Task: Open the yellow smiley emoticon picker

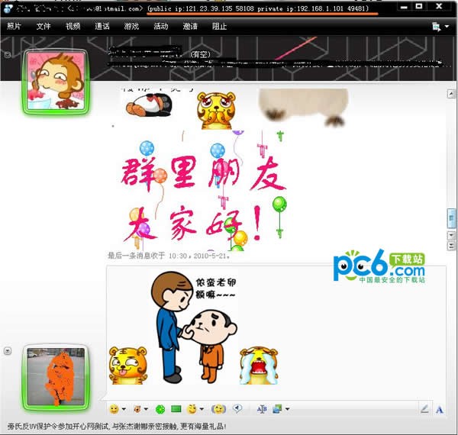Action: tap(114, 409)
